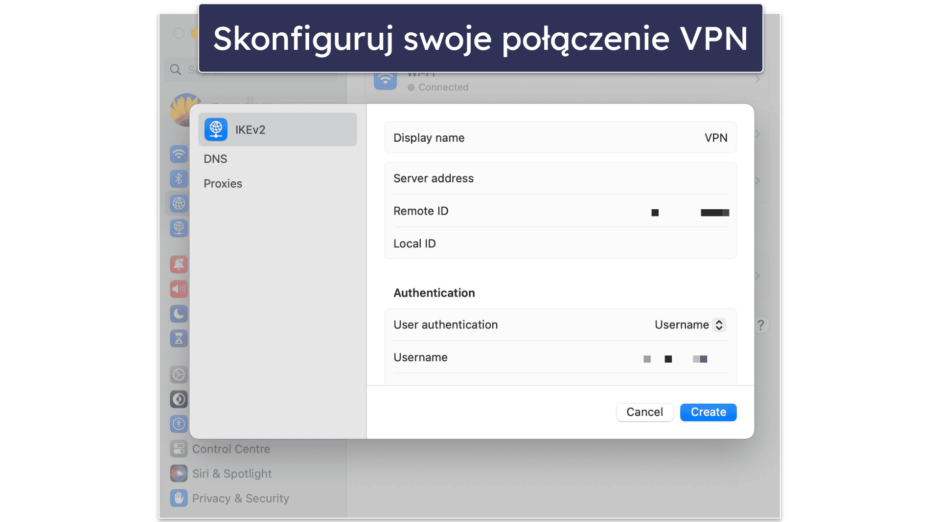This screenshot has height=522, width=939.
Task: Open Notifications bell in the sidebar
Action: pyautogui.click(x=179, y=264)
